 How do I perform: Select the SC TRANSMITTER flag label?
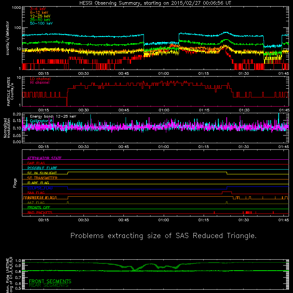click(x=42, y=178)
